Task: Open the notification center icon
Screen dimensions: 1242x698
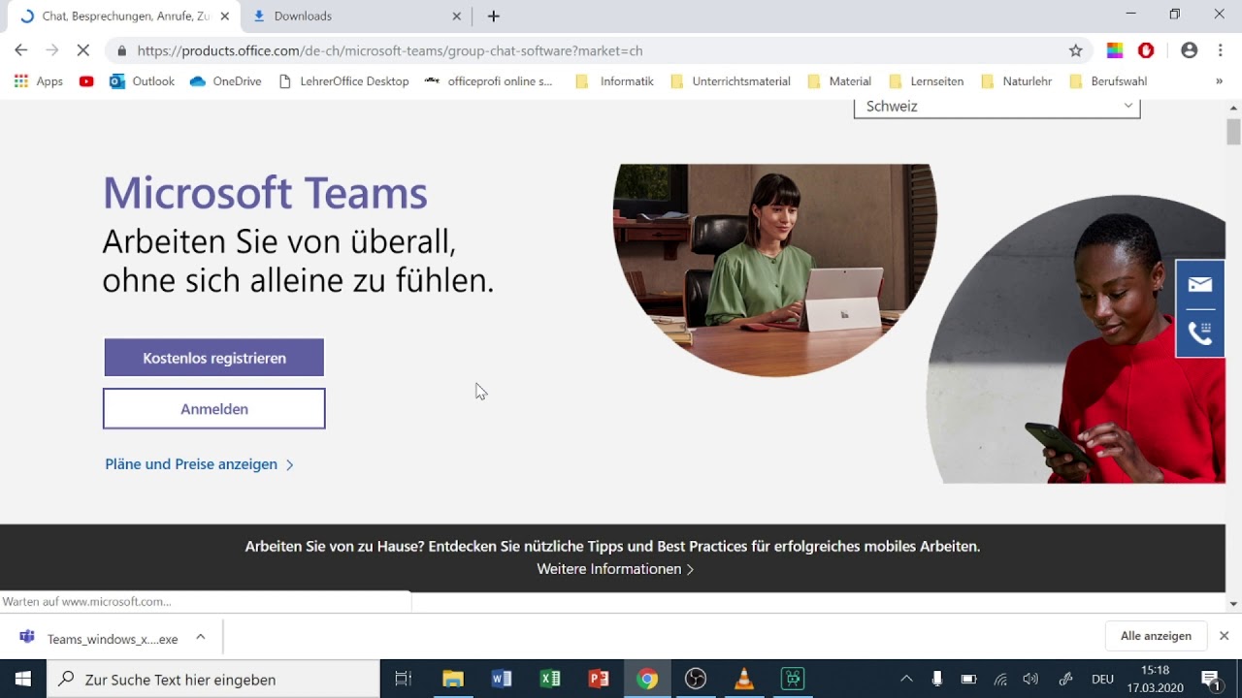Action: pos(1210,679)
